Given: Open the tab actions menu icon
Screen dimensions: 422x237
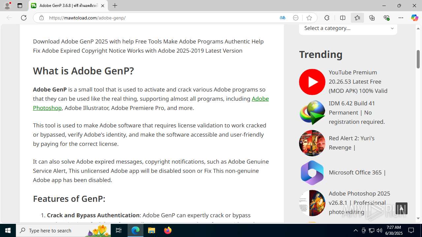Looking at the screenshot, I should point(20,6).
